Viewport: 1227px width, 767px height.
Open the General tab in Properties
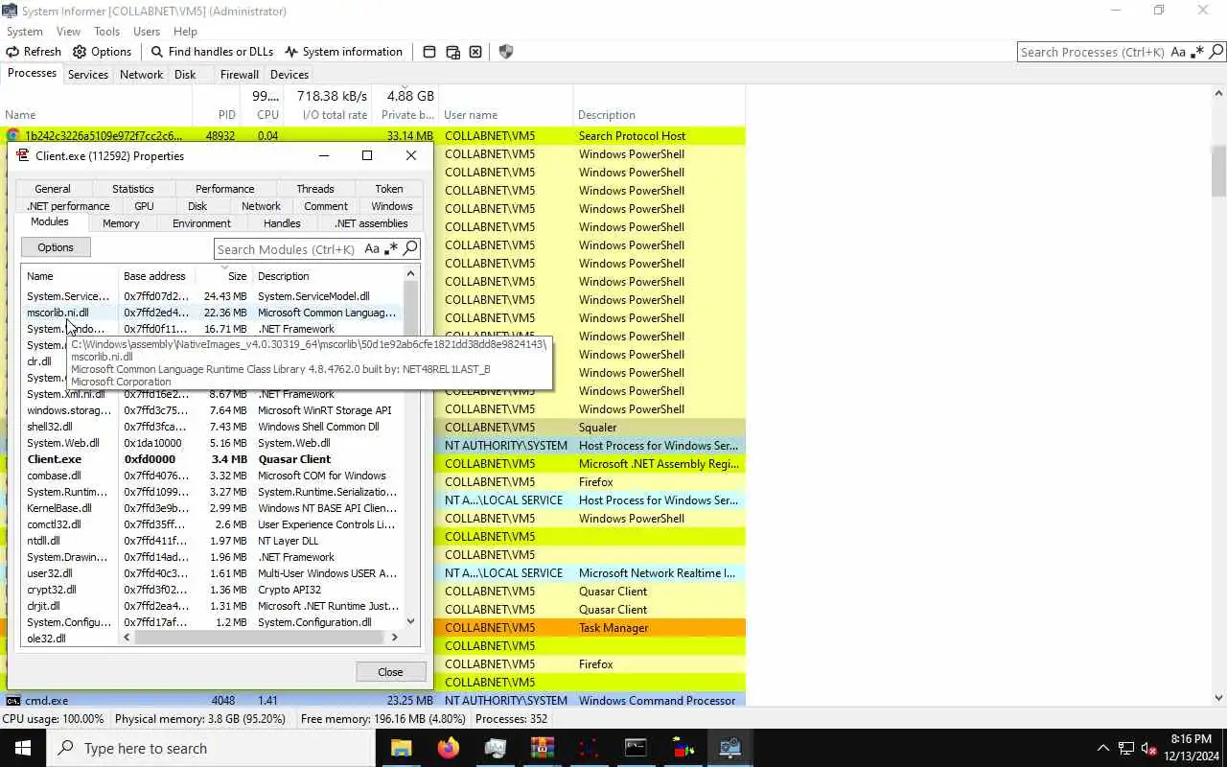(x=53, y=189)
